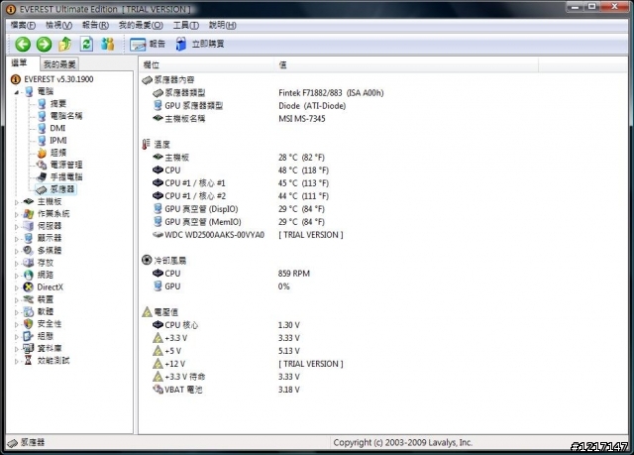Screen dimensions: 634x455
Task: Expand the 伺服器 tree node
Action: coord(17,226)
